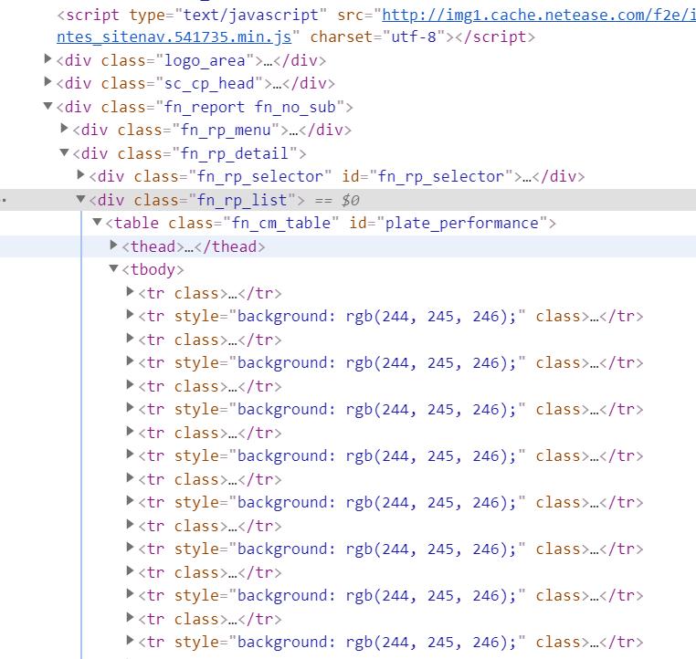This screenshot has height=659, width=696.
Task: Click the class value "fn_rp_selector"
Action: tap(260, 176)
